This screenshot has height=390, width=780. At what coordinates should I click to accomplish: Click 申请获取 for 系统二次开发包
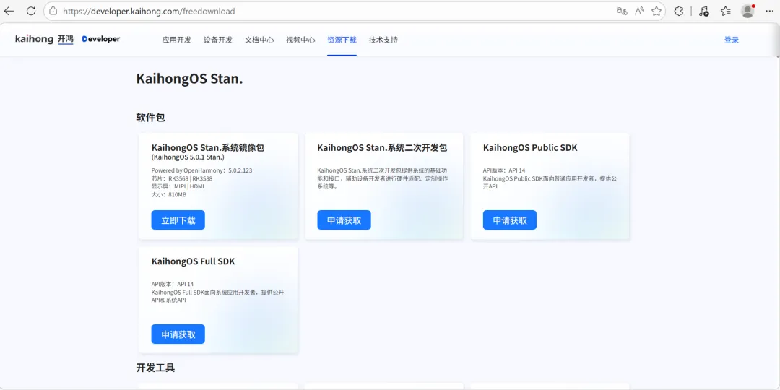(x=344, y=220)
